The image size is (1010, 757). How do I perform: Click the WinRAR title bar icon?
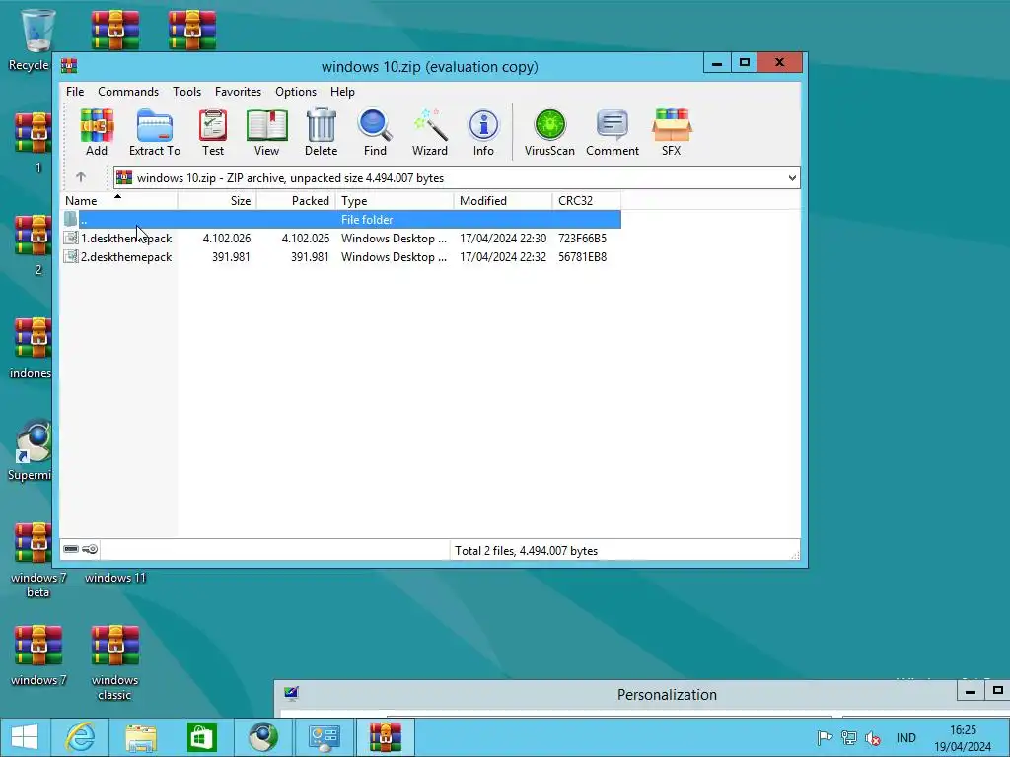coord(69,66)
